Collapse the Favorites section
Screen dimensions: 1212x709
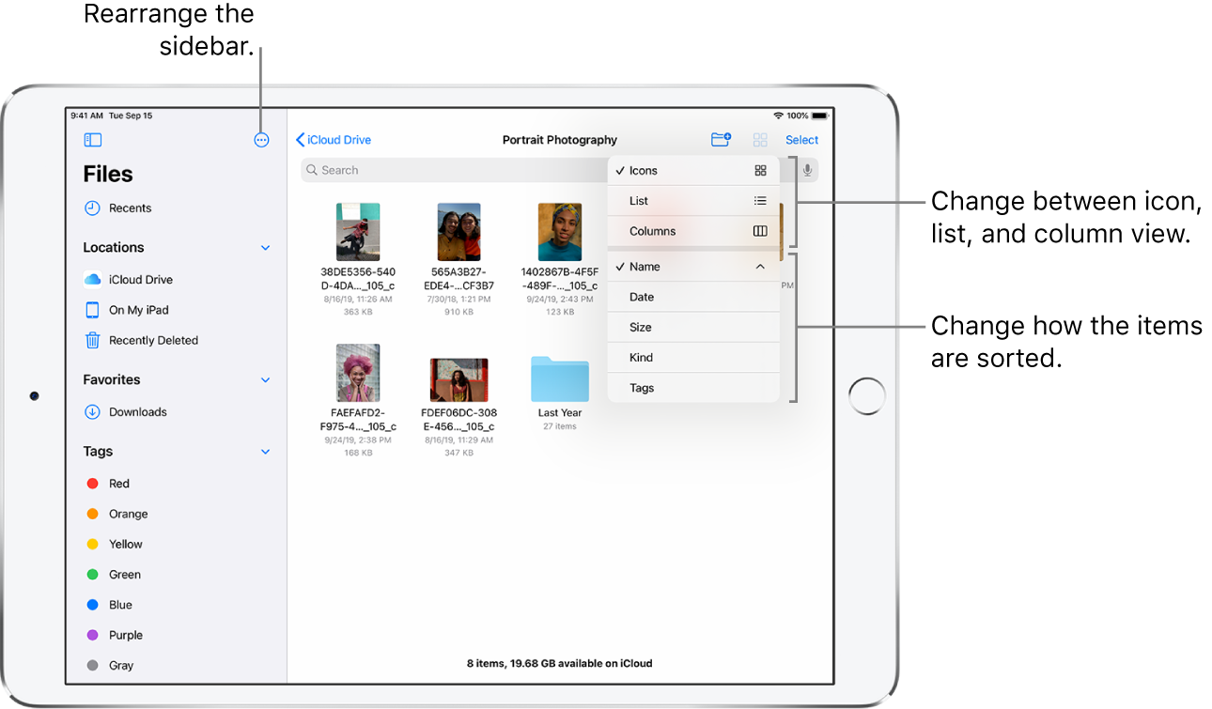coord(265,380)
